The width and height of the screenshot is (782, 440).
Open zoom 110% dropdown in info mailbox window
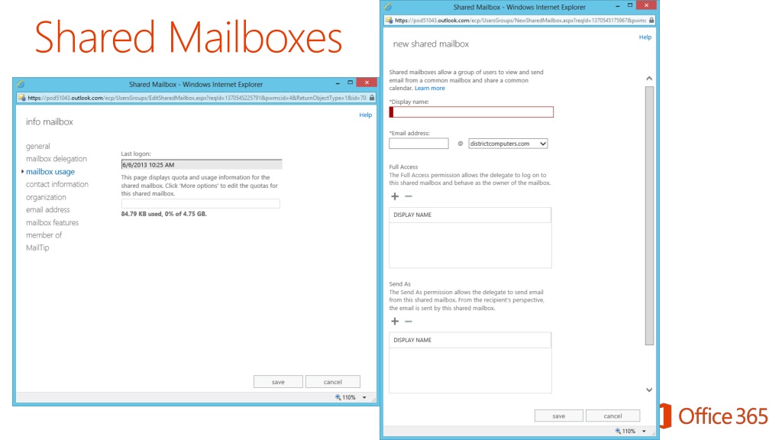tap(364, 397)
